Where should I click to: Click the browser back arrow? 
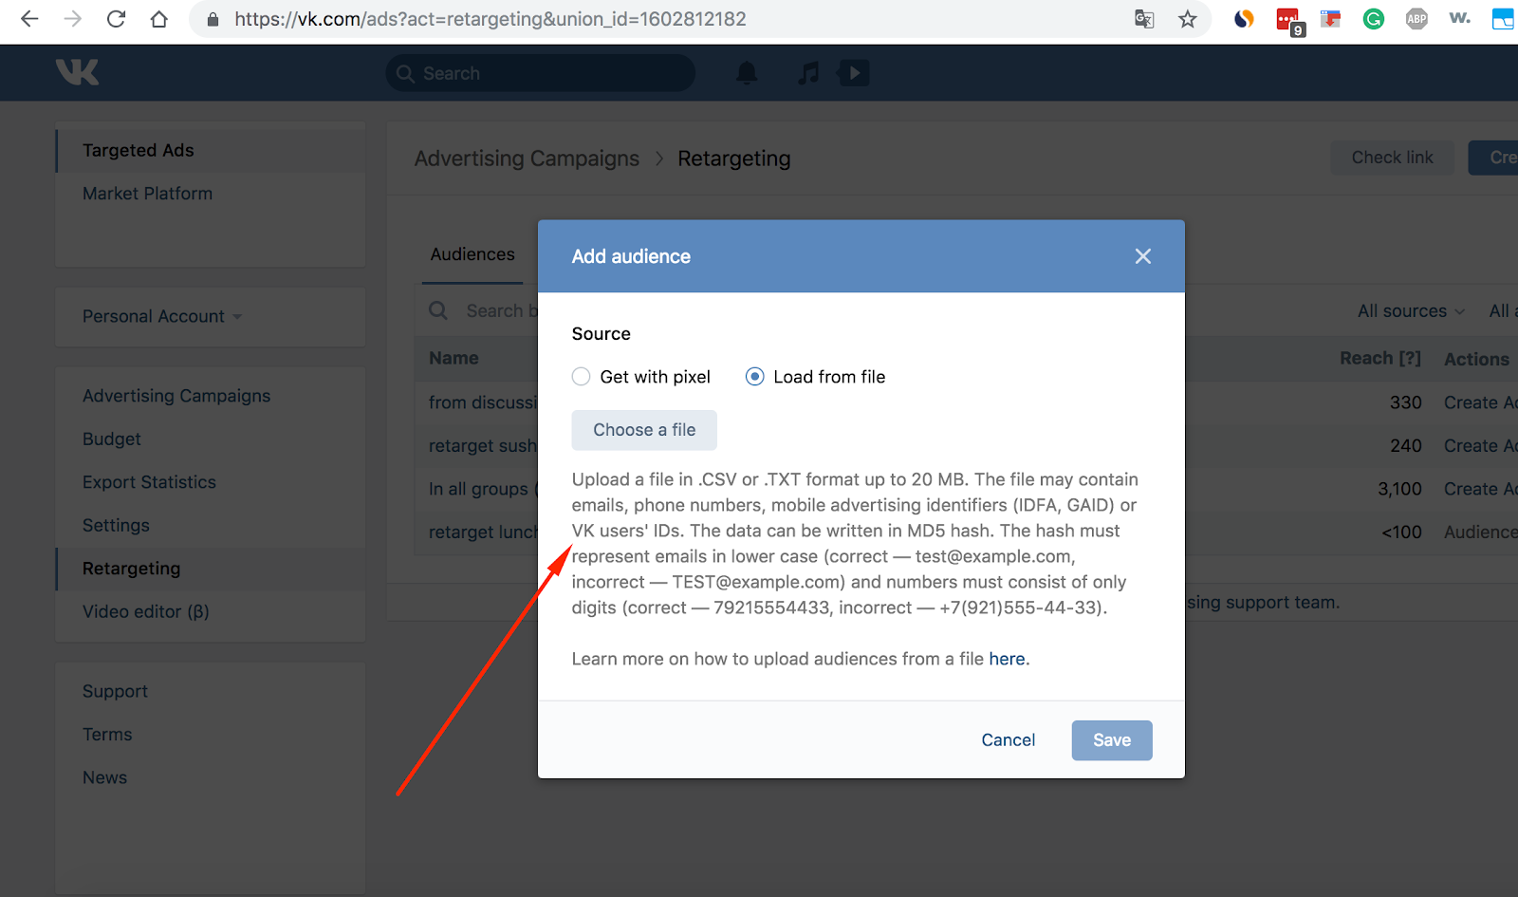pyautogui.click(x=29, y=19)
